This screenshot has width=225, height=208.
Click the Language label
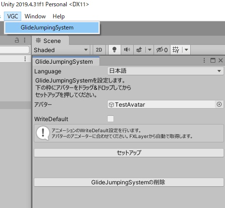(x=48, y=71)
